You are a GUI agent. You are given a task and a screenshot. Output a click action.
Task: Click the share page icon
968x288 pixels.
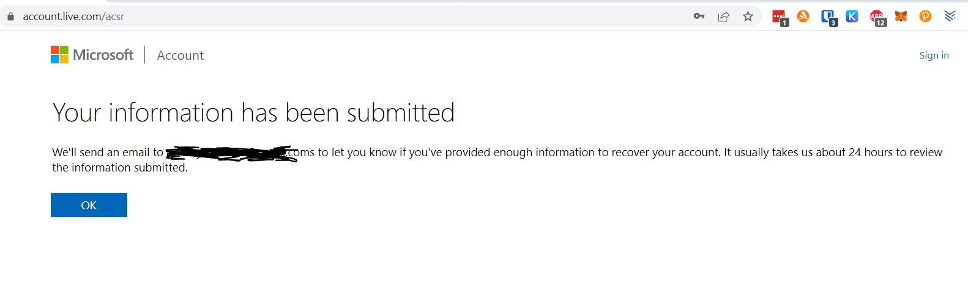click(x=723, y=16)
